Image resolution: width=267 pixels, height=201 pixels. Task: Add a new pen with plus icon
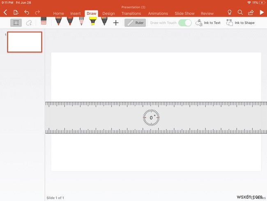pos(116,23)
